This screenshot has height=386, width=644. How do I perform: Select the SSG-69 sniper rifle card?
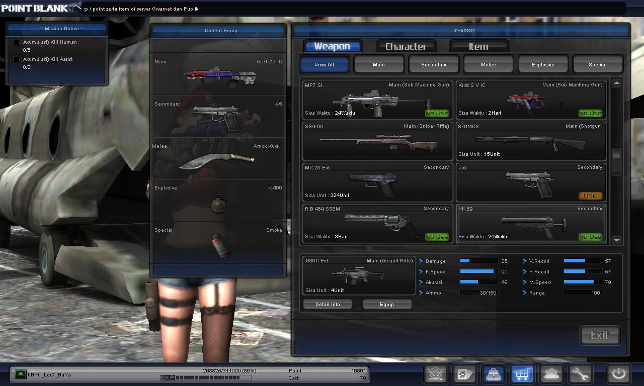point(377,141)
